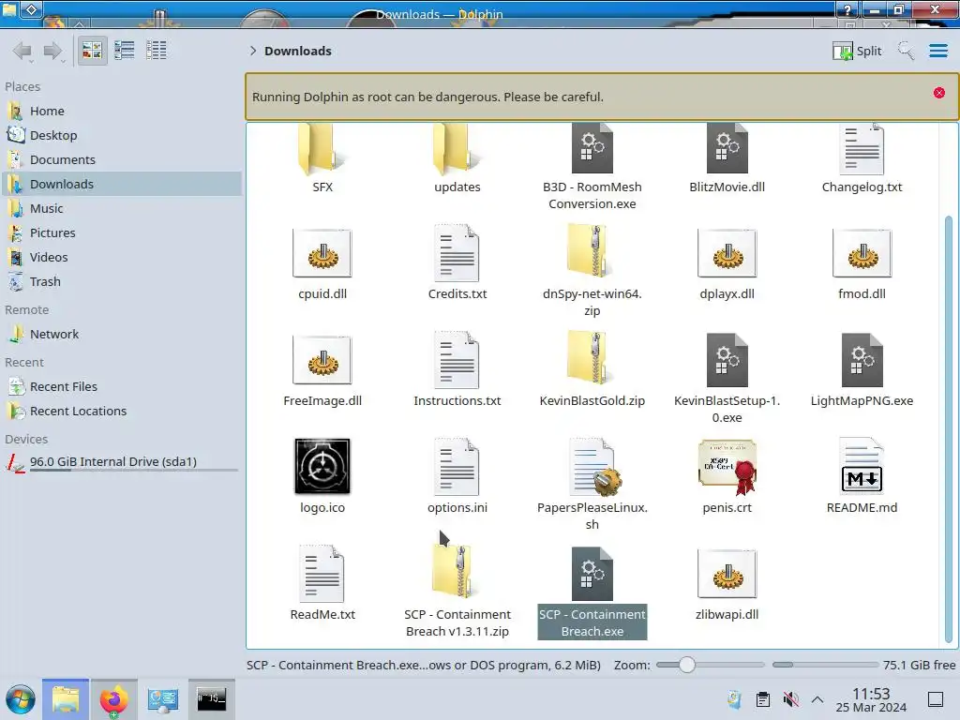Open the clock showing 11:53
The width and height of the screenshot is (960, 720).
pyautogui.click(x=871, y=699)
